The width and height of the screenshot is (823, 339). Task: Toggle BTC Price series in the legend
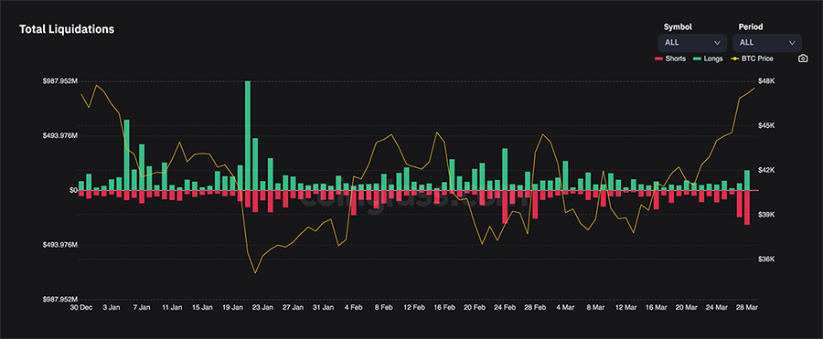pyautogui.click(x=752, y=58)
